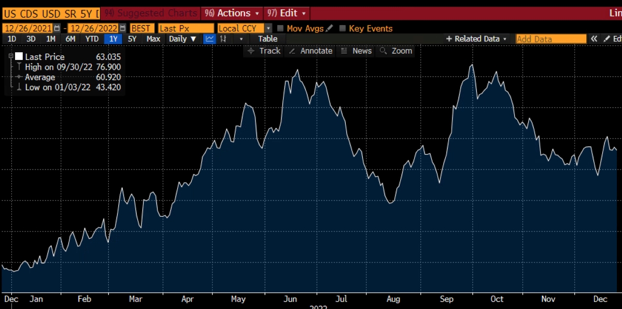Open the Daily periodicity dropdown
Viewport: 622px width, 309px height.
183,39
